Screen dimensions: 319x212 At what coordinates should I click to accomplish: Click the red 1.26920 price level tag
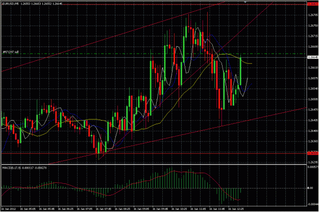click(x=312, y=4)
